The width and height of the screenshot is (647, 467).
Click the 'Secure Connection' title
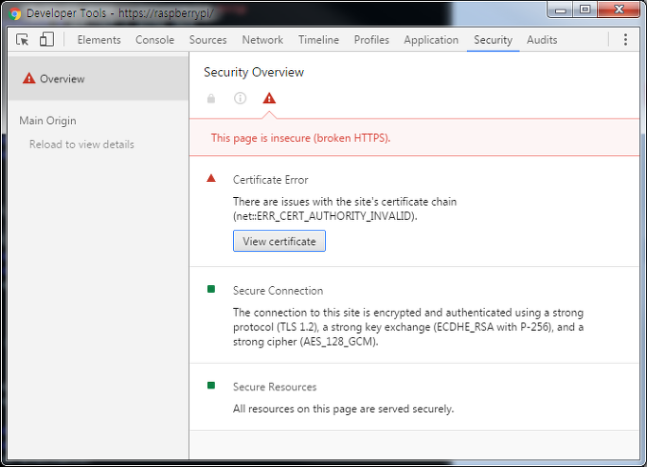click(x=279, y=291)
